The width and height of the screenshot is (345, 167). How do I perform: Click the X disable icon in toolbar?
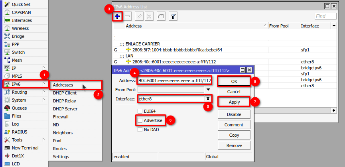tap(149, 16)
